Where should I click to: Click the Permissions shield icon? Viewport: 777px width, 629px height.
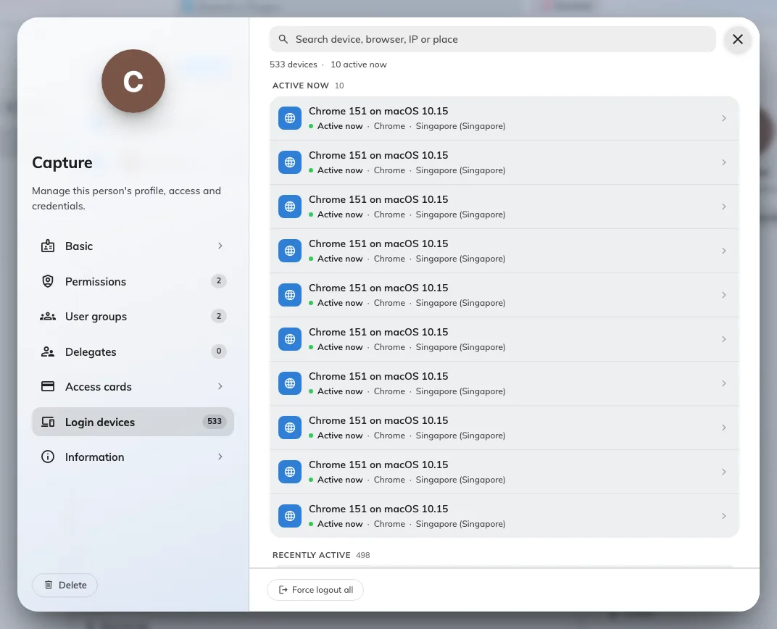pos(48,281)
